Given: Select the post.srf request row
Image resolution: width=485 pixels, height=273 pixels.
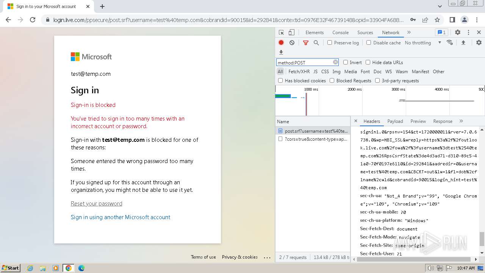Looking at the screenshot, I should click(313, 131).
